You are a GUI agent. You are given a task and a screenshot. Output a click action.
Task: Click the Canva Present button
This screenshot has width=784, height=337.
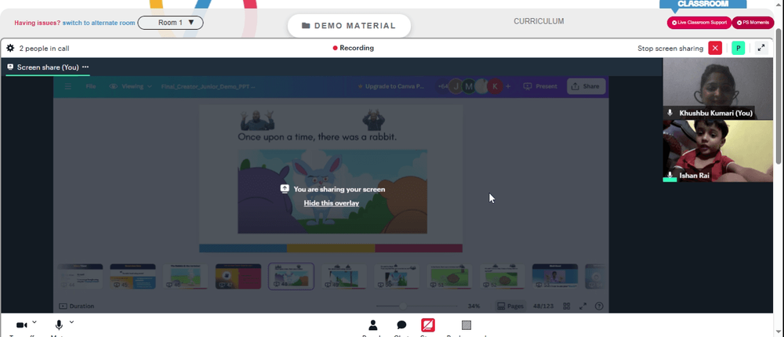coord(540,86)
